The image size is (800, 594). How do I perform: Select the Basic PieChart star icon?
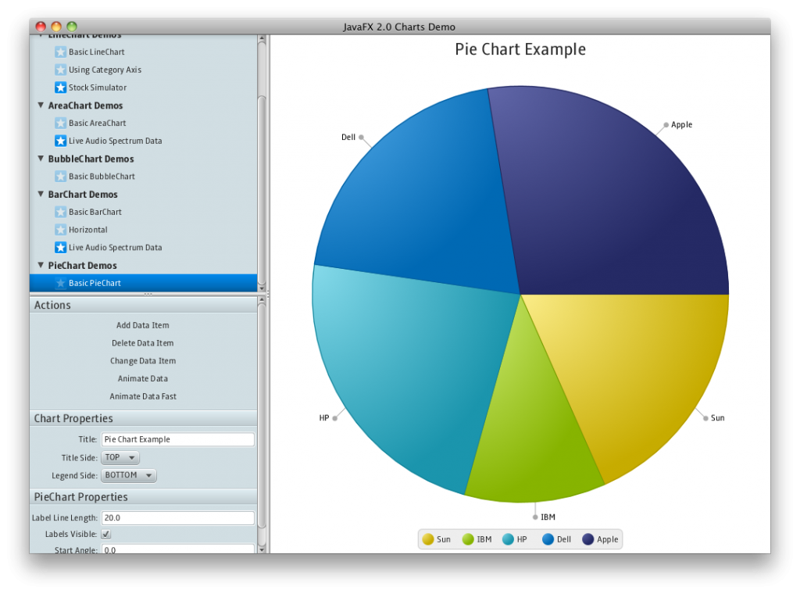61,283
